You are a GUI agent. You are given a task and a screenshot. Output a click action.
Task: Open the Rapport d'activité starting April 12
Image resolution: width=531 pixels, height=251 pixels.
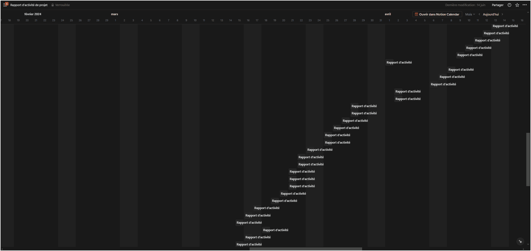pos(496,33)
